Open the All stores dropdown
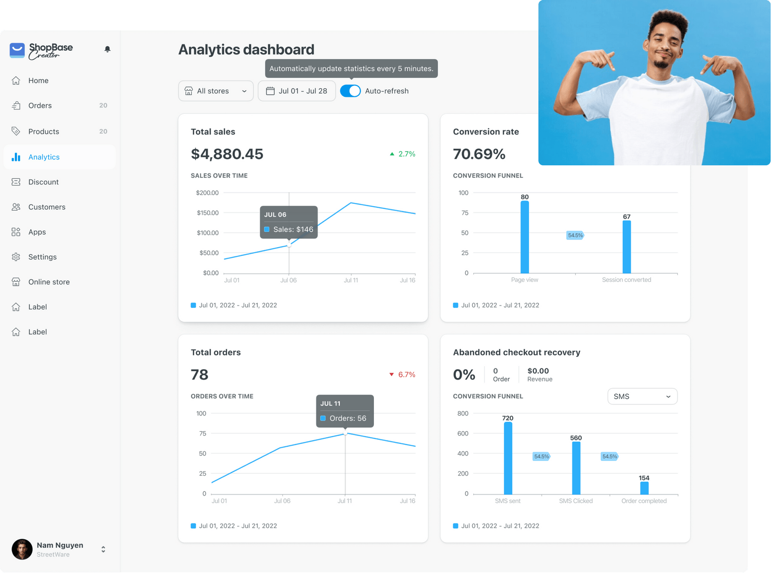 (x=215, y=91)
